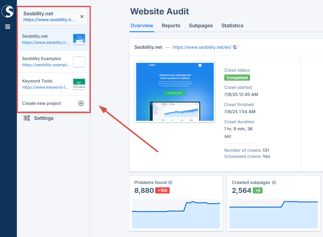Click the Seobility Examples blank thumbnail

(79, 62)
